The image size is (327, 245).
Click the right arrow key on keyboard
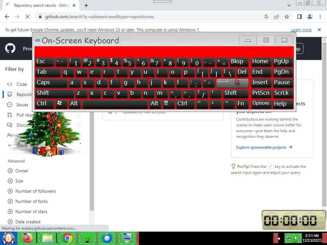[229, 104]
